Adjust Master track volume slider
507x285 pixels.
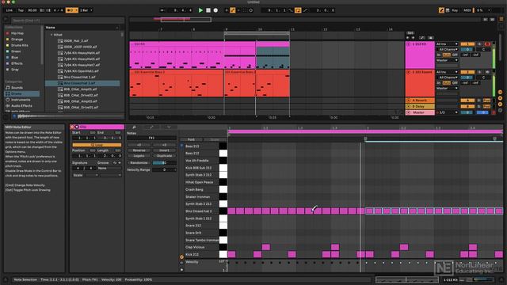click(467, 112)
